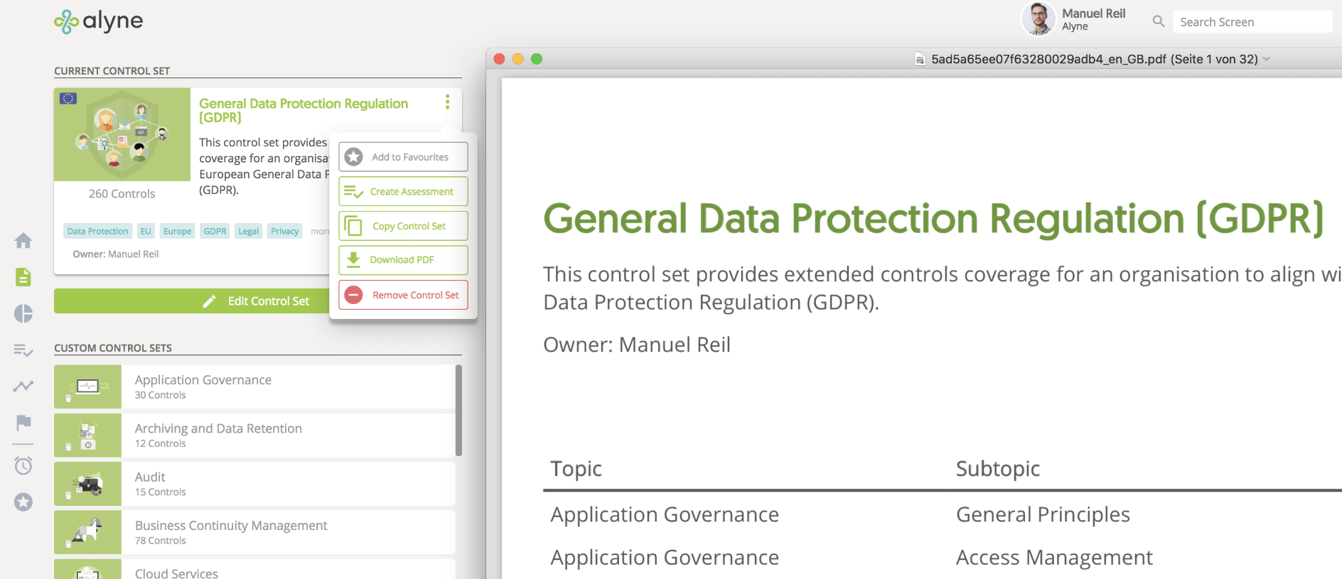
Task: Click the EU tag
Action: pyautogui.click(x=146, y=231)
